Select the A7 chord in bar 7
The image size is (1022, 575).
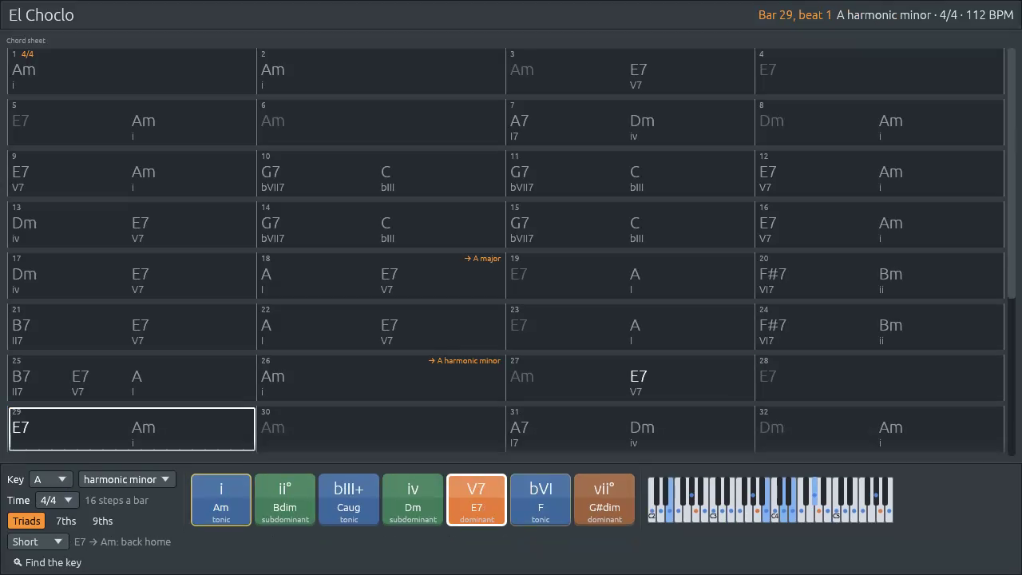click(520, 121)
